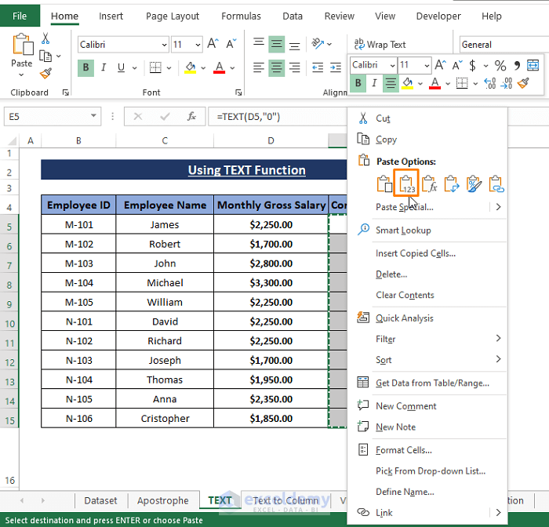Image resolution: width=549 pixels, height=527 pixels.
Task: Toggle Italic in the ribbon Font group
Action: [x=104, y=68]
